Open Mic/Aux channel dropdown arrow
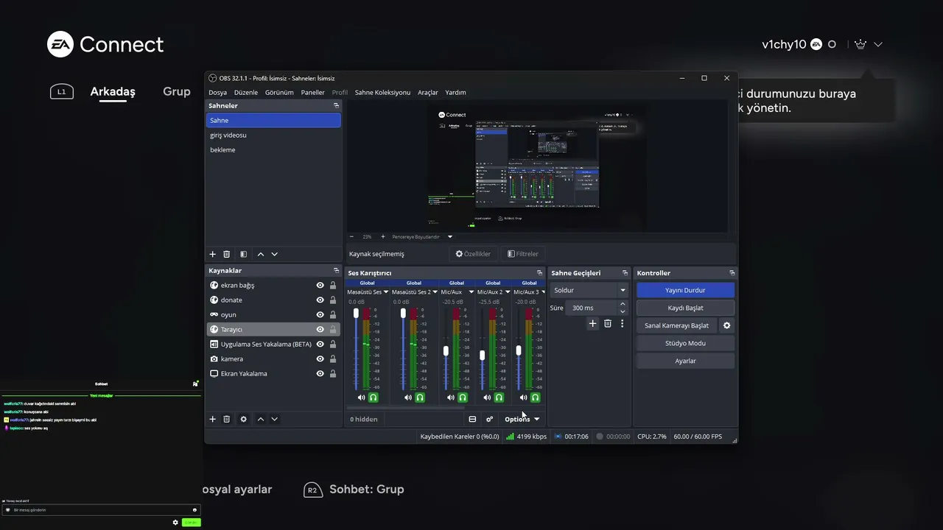943x530 pixels. (x=471, y=292)
